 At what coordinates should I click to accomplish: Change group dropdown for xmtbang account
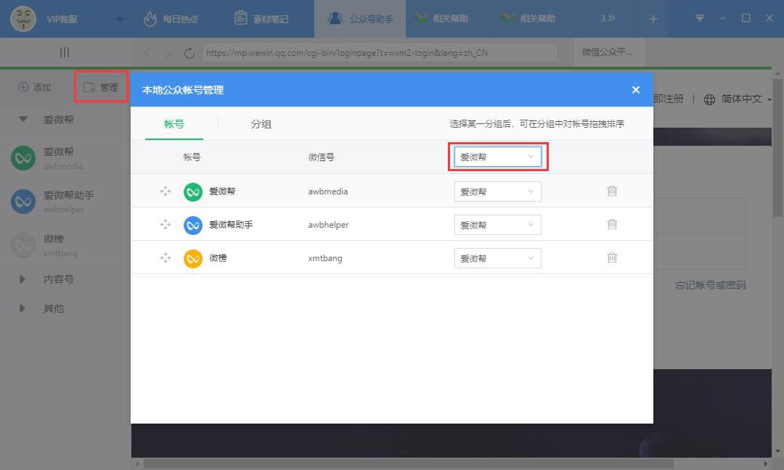tap(497, 258)
